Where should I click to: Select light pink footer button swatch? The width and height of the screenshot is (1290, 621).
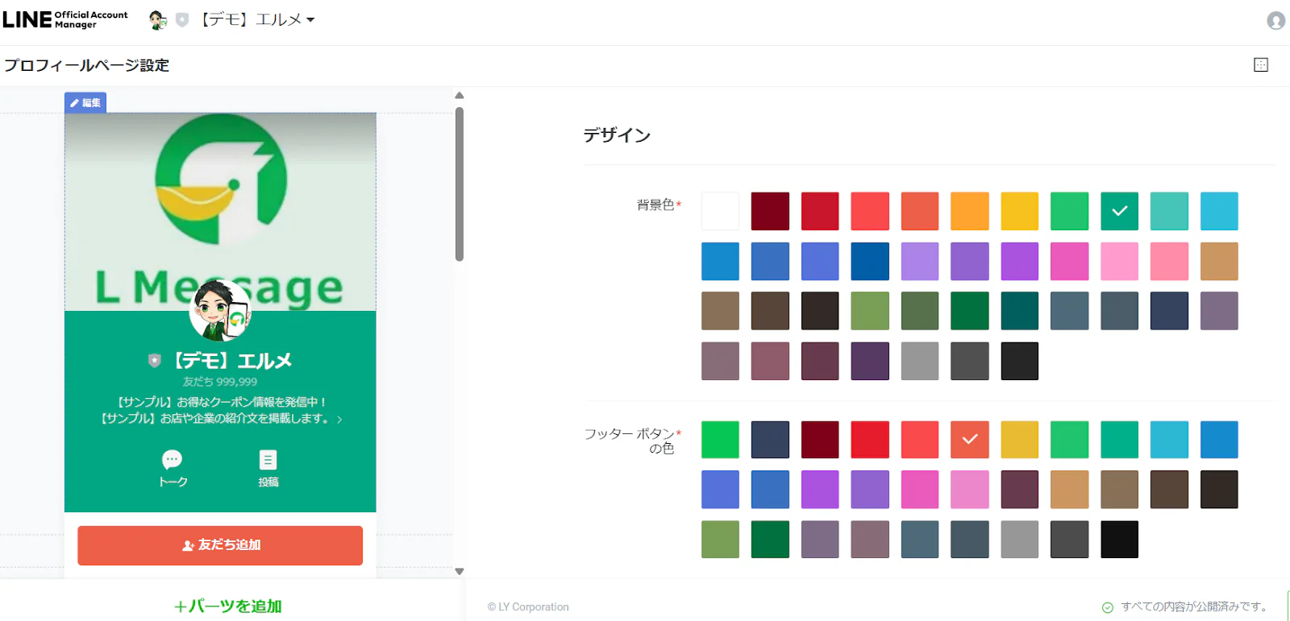pyautogui.click(x=970, y=490)
